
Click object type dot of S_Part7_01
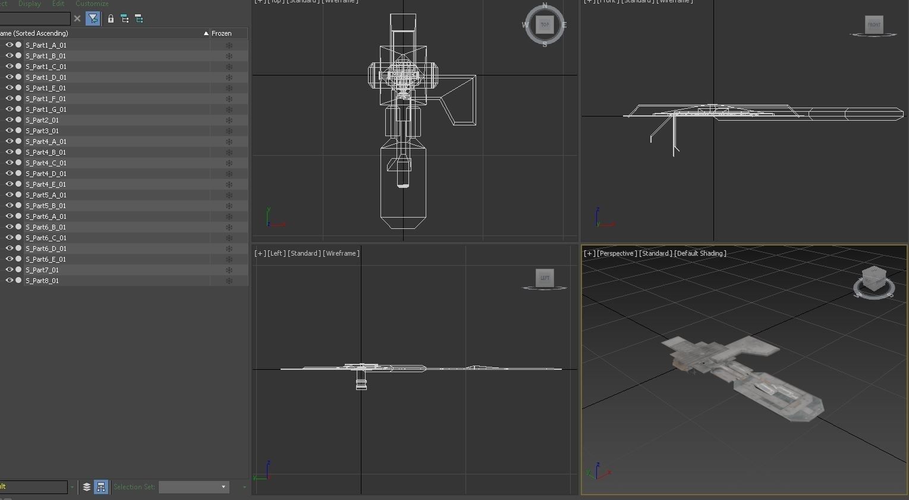[x=18, y=269]
